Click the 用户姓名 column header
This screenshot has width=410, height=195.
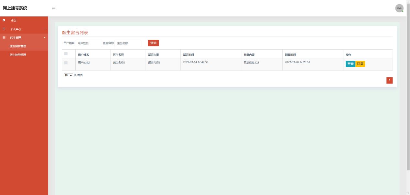[x=83, y=55]
